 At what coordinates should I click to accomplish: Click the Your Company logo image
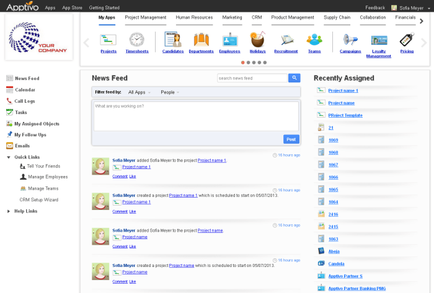tap(38, 37)
